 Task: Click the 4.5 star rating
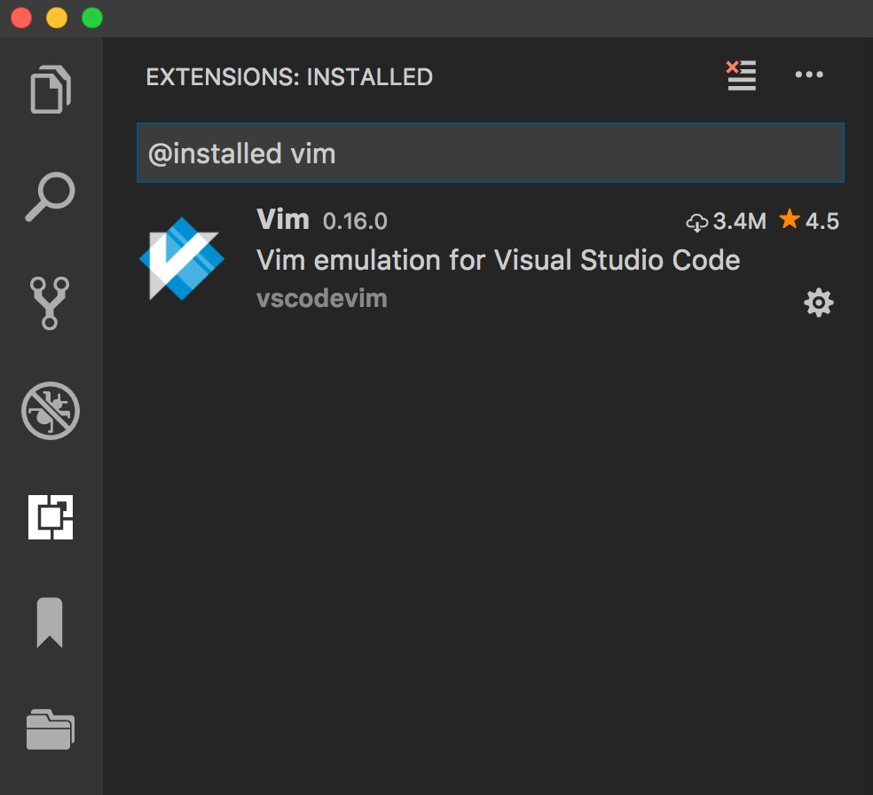point(809,220)
